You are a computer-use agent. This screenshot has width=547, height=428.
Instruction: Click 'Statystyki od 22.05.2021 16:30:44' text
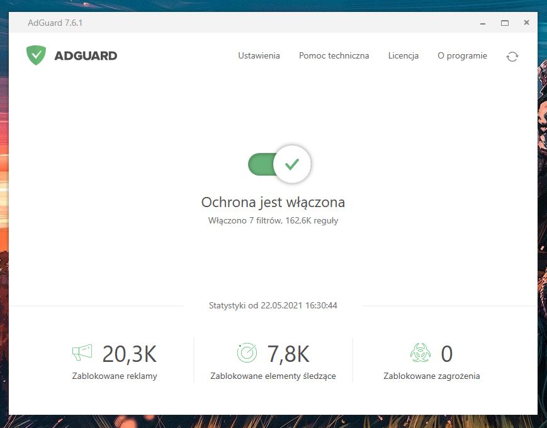pos(273,305)
